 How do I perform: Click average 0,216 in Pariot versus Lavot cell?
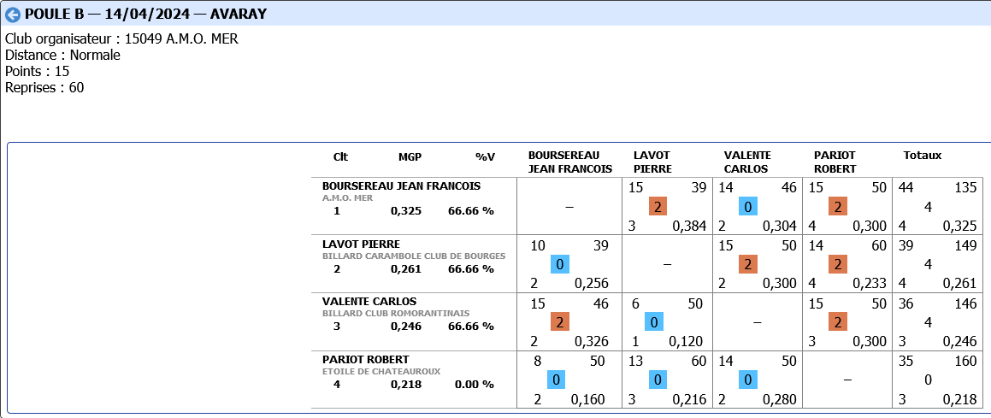[689, 400]
